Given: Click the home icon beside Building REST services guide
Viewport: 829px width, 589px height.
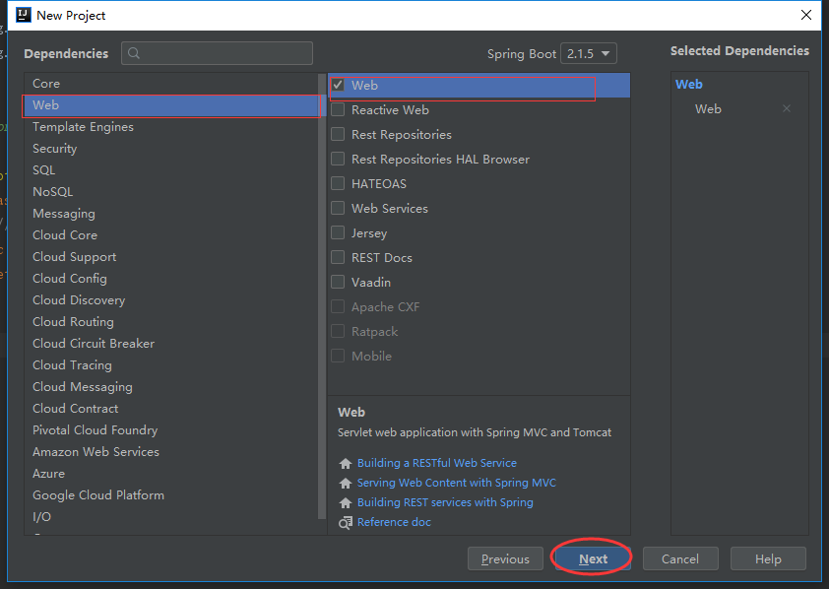Looking at the screenshot, I should (x=345, y=502).
